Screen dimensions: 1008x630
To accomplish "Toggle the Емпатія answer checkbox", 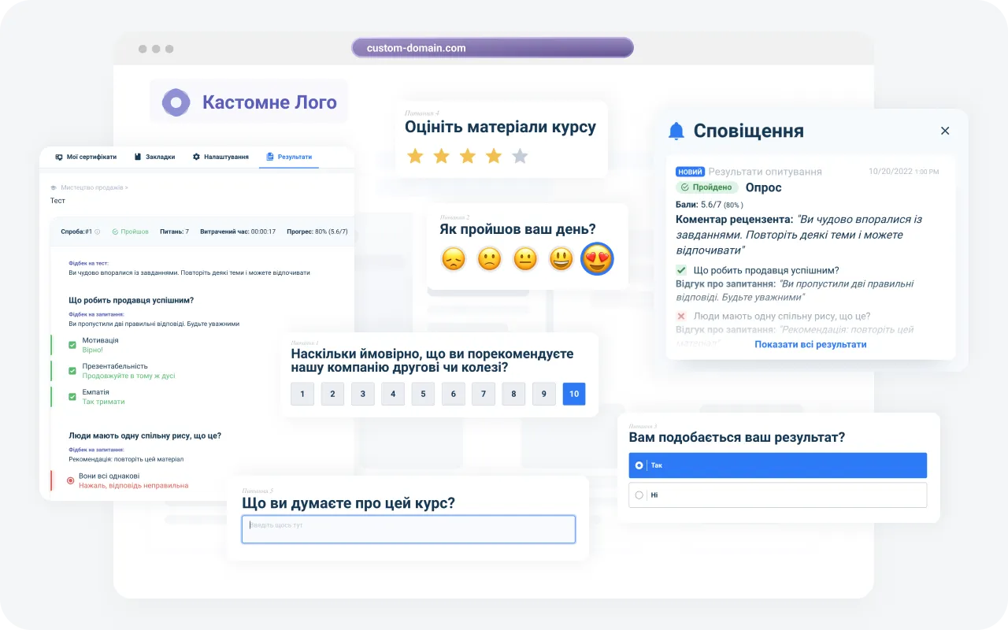I will [x=72, y=396].
